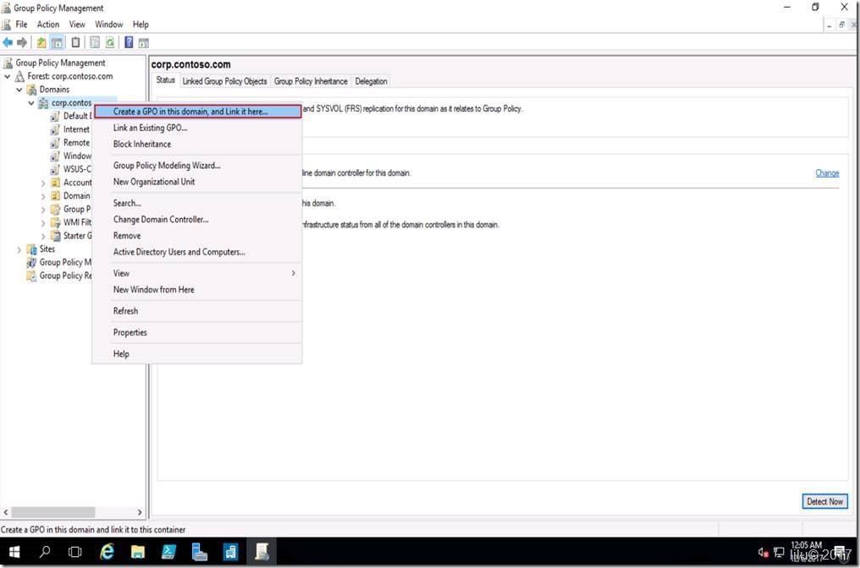860x568 pixels.
Task: Open PowerShell from the taskbar
Action: 168,552
